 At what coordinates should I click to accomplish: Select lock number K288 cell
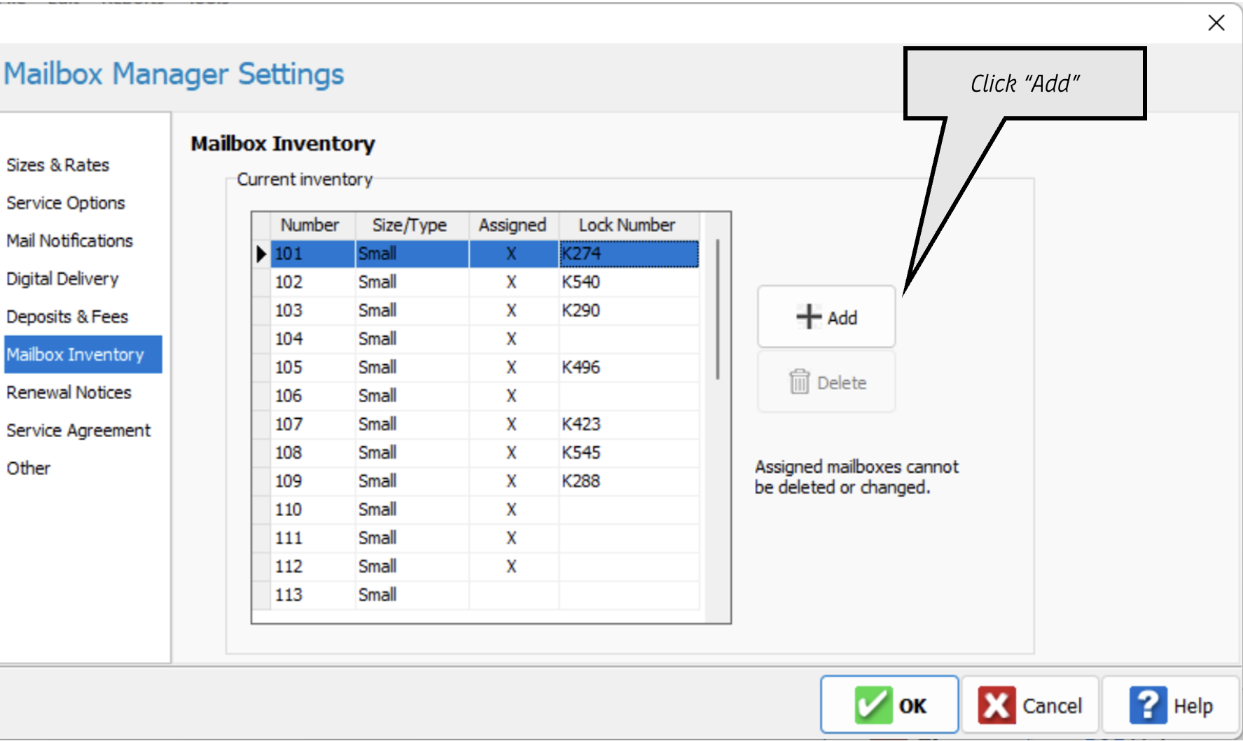[x=629, y=481]
